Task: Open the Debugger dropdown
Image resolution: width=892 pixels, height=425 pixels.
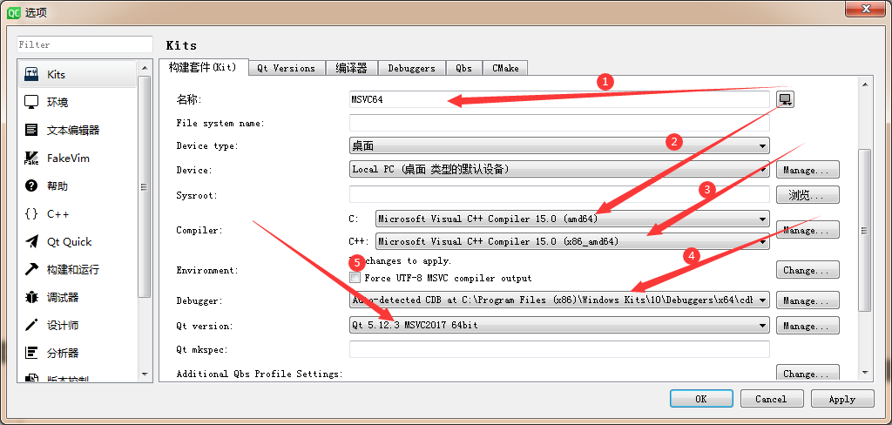Action: pos(559,300)
